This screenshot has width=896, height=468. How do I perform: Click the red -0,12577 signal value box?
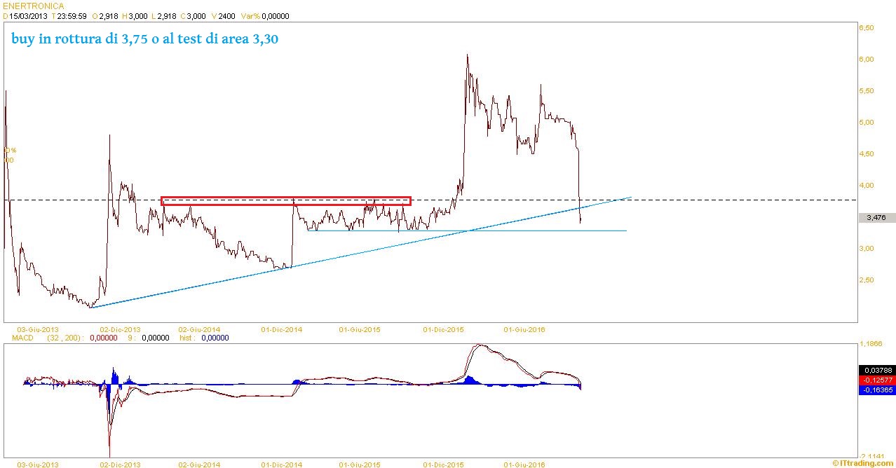click(876, 380)
